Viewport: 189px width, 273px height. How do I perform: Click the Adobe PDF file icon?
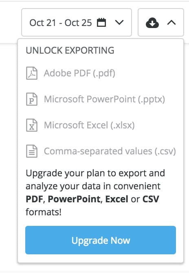[32, 73]
